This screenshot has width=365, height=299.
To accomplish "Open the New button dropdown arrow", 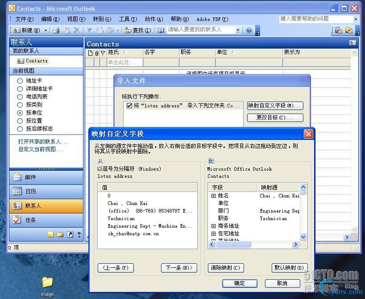I will tap(46, 30).
